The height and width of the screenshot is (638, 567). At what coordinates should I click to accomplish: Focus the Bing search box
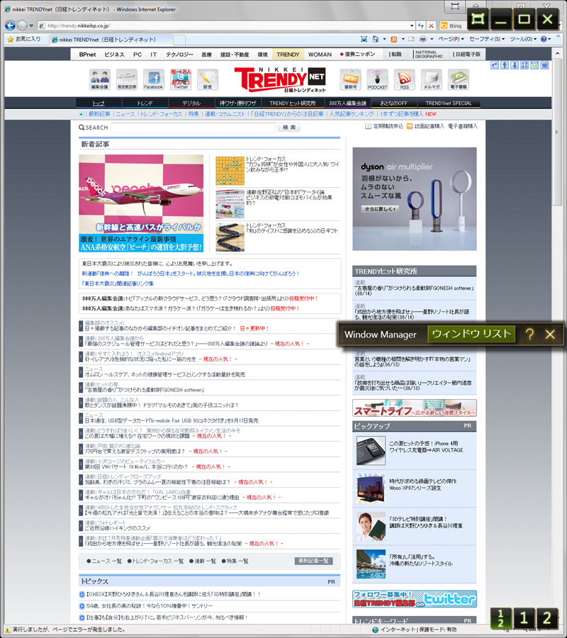pyautogui.click(x=454, y=26)
